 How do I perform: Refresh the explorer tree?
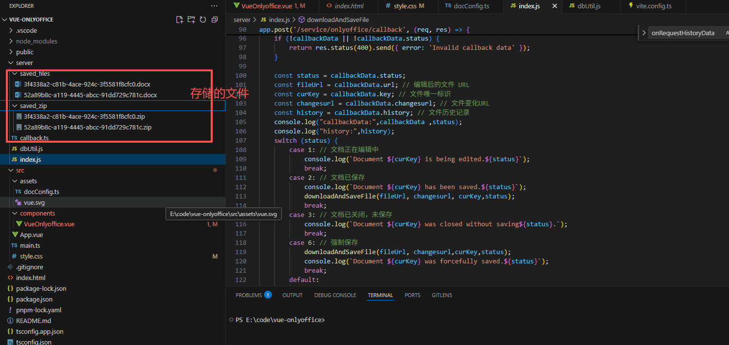(x=202, y=20)
